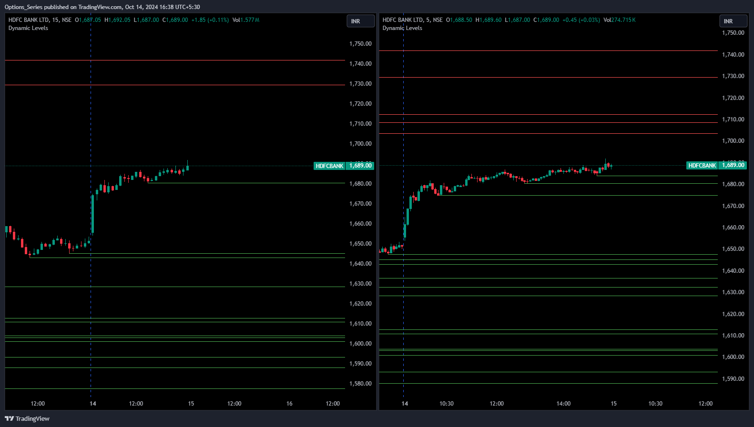754x427 pixels.
Task: Click the 1,689.00 last price label on the 15-minute chart
Action: pyautogui.click(x=360, y=166)
